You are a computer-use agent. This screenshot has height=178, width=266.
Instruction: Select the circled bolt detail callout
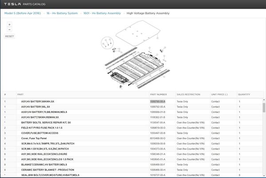pyautogui.click(x=106, y=42)
